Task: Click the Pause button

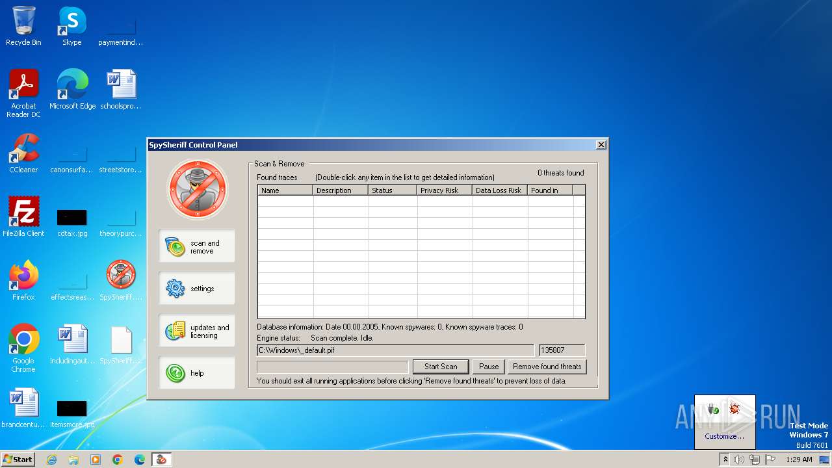Action: click(489, 367)
